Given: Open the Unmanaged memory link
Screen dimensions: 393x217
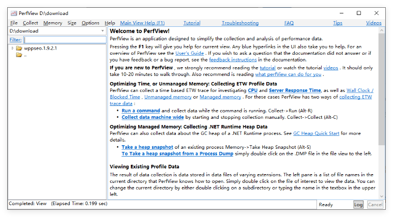Looking at the screenshot, I should pyautogui.click(x=168, y=97).
